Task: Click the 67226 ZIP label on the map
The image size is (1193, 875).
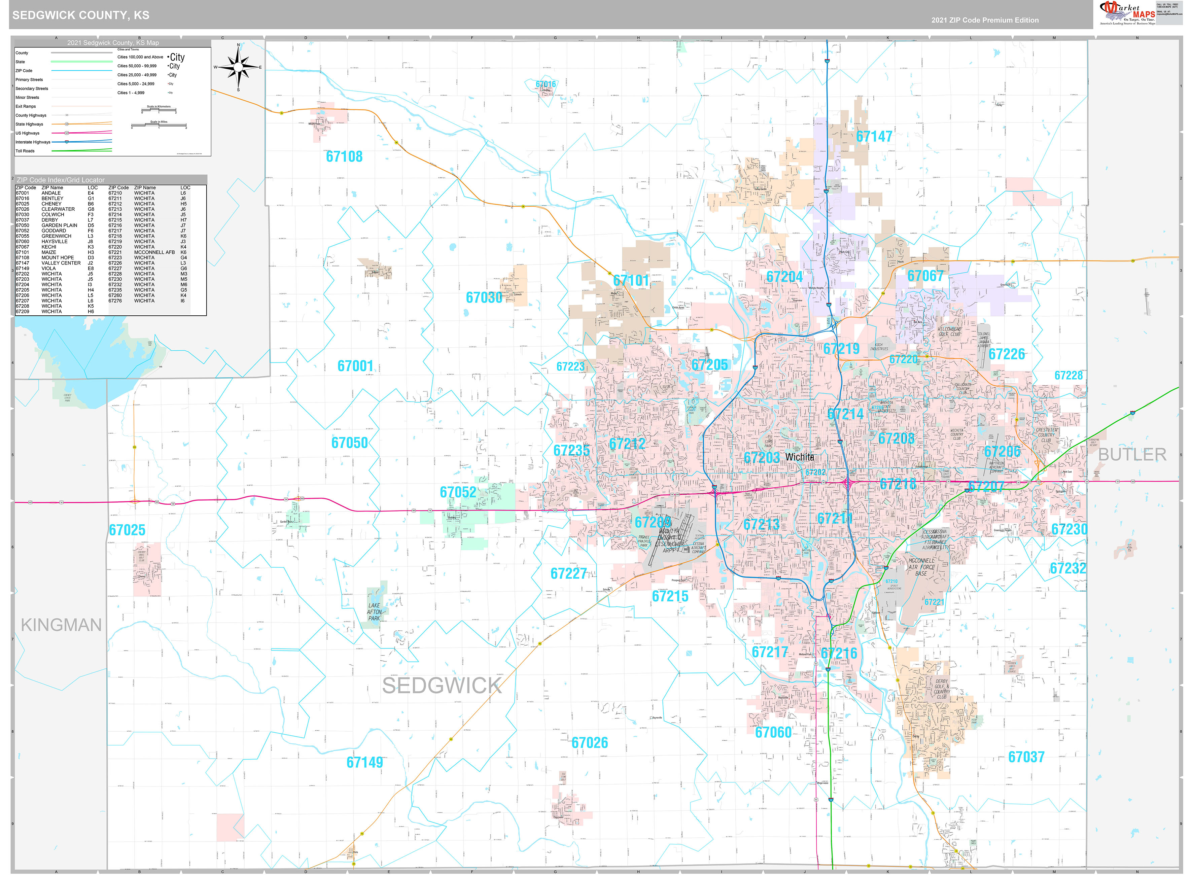Action: 1007,354
